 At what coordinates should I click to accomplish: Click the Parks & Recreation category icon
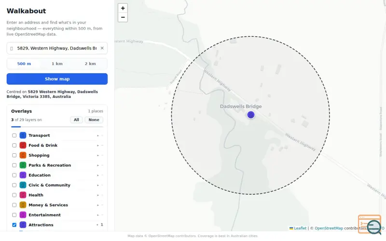pos(23,165)
